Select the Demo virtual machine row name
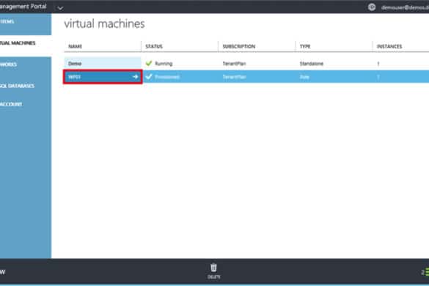 pos(75,64)
